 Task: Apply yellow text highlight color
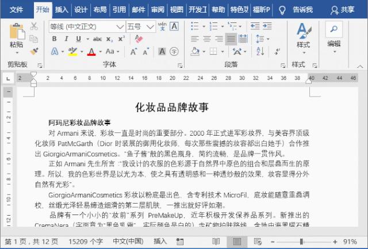(x=73, y=51)
